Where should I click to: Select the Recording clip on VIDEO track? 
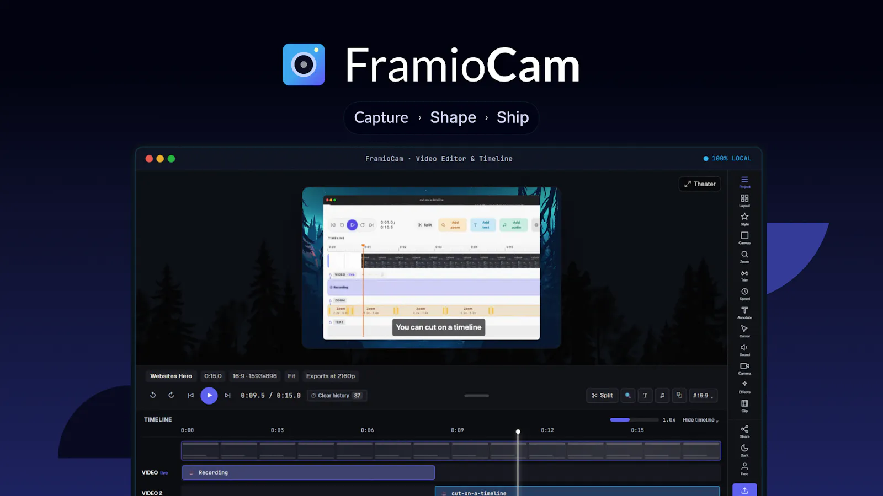308,473
